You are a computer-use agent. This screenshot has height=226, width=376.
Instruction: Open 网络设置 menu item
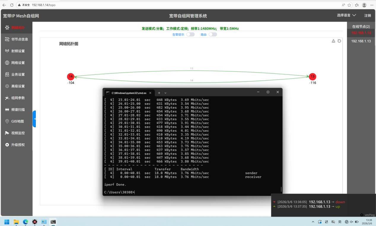(x=16, y=63)
